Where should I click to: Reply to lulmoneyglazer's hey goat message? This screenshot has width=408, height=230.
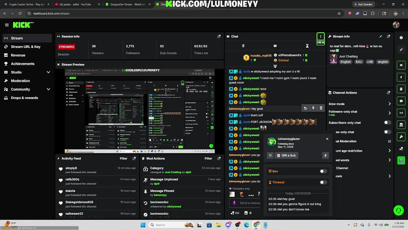click(x=305, y=108)
